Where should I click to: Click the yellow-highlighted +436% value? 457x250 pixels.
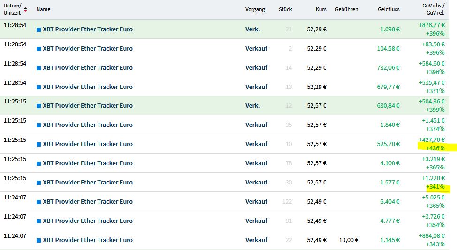pos(435,148)
